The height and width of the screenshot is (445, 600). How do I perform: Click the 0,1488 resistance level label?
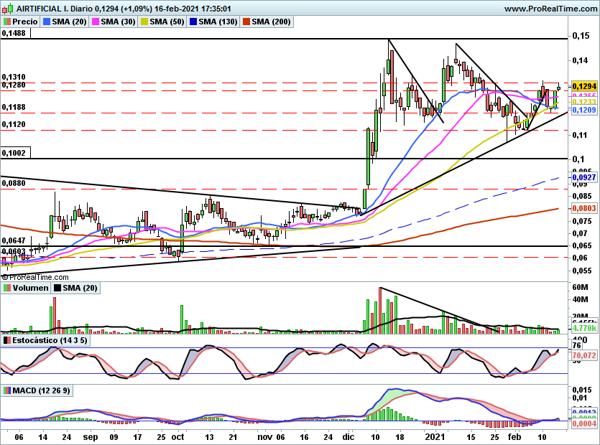(x=14, y=33)
